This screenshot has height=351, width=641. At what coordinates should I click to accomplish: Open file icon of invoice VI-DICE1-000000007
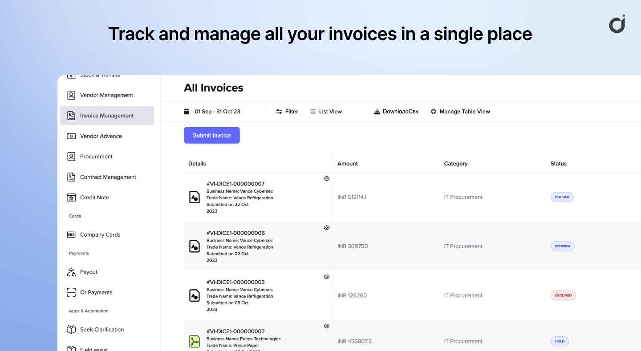[195, 197]
